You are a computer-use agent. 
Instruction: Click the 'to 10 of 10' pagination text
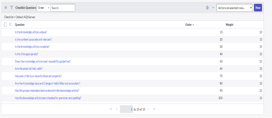(139, 109)
